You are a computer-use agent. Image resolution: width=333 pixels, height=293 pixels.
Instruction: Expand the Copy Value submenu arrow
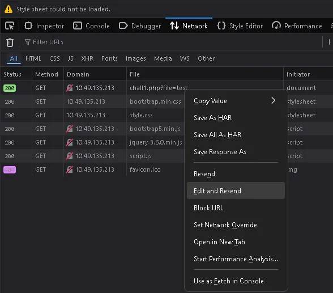274,100
